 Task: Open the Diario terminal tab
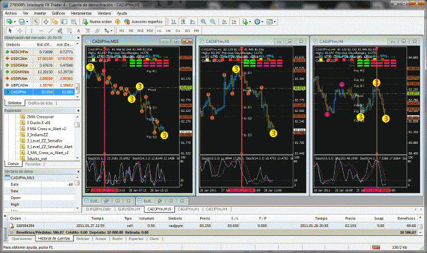pyautogui.click(x=154, y=239)
